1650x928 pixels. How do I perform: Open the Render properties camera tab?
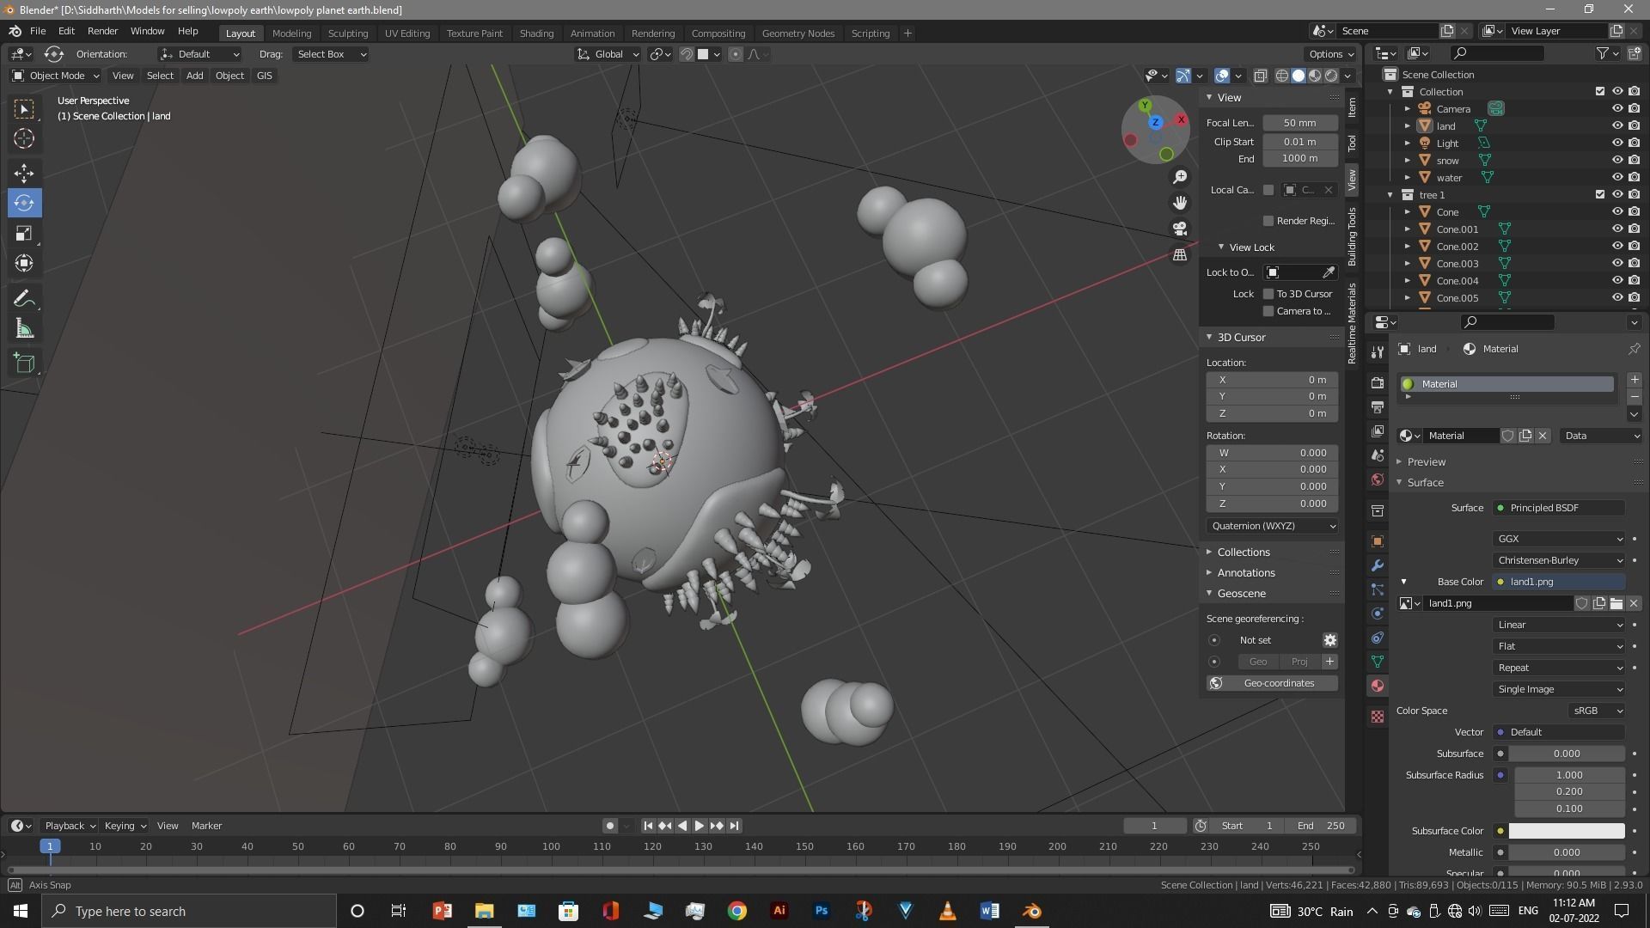click(1378, 382)
